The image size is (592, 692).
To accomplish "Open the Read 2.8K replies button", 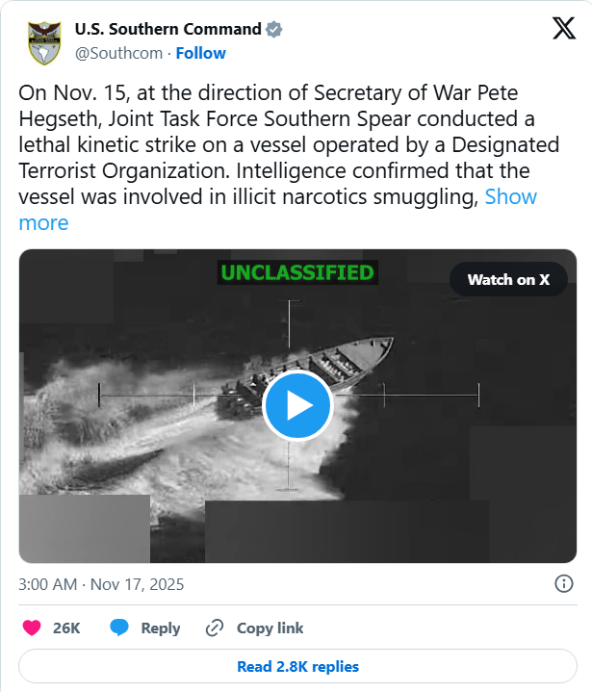I will pos(296,666).
